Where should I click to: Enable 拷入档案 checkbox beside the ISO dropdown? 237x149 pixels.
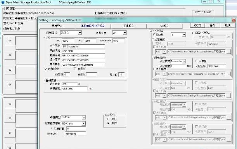click(154, 69)
